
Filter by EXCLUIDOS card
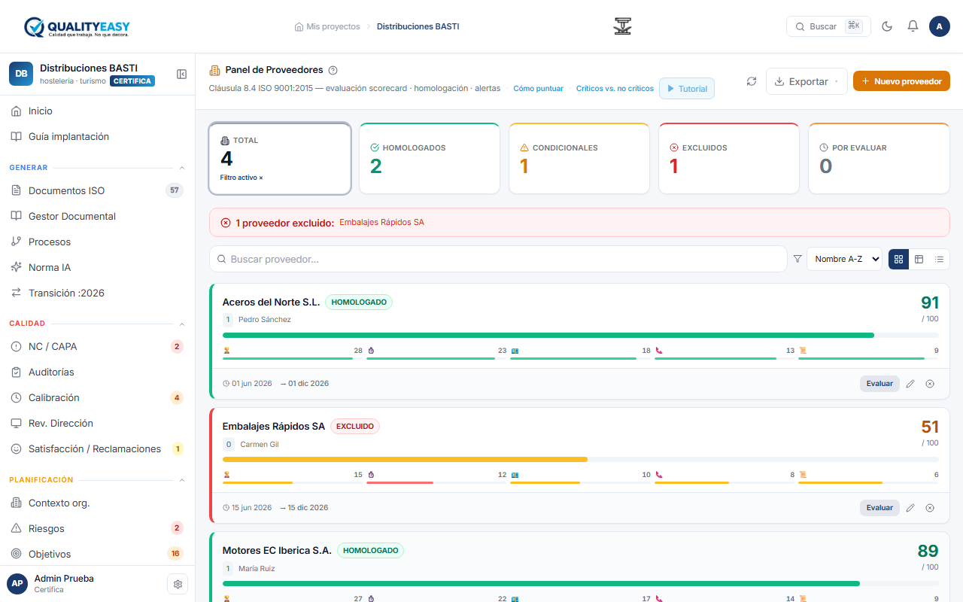click(x=729, y=159)
